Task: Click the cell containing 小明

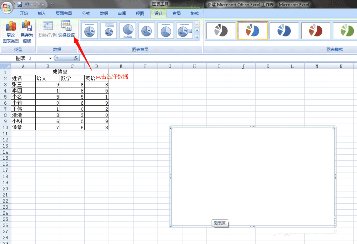Action: click(x=23, y=121)
